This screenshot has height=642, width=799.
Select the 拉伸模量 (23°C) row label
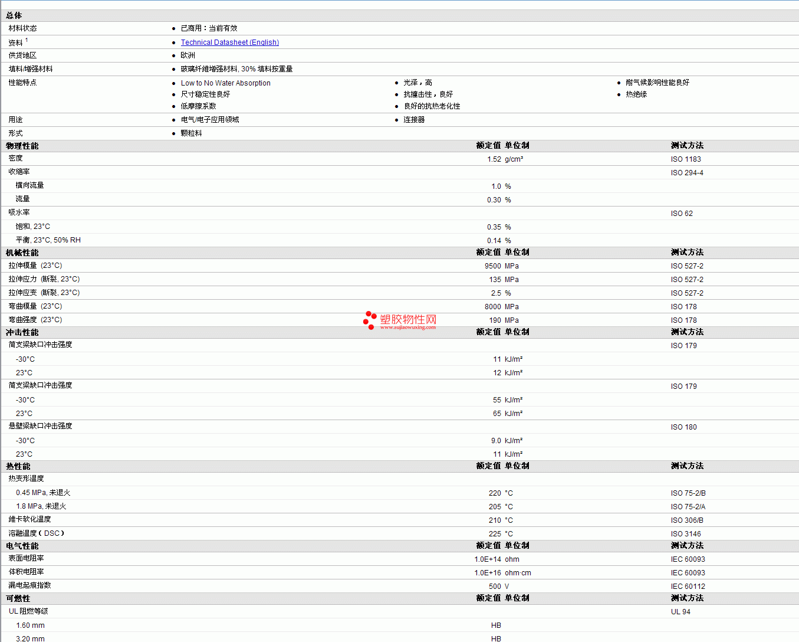(x=35, y=266)
